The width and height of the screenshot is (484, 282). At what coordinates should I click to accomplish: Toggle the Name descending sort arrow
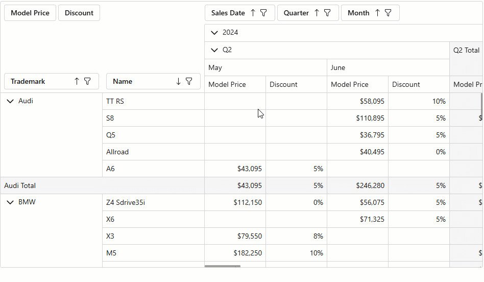point(178,81)
